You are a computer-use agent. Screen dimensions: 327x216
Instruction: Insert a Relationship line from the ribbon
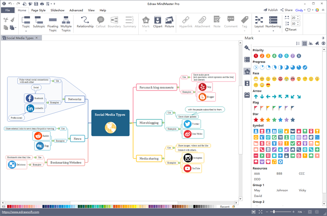tap(85, 22)
